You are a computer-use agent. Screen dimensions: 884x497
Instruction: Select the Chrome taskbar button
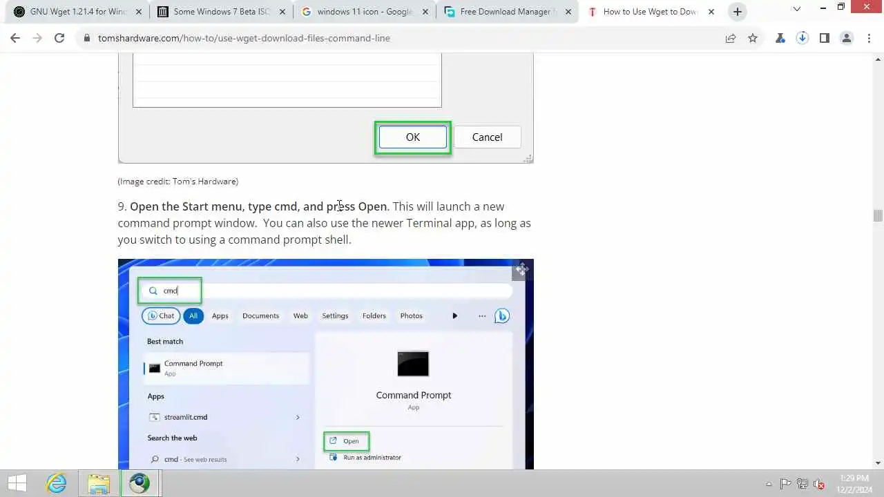click(140, 483)
